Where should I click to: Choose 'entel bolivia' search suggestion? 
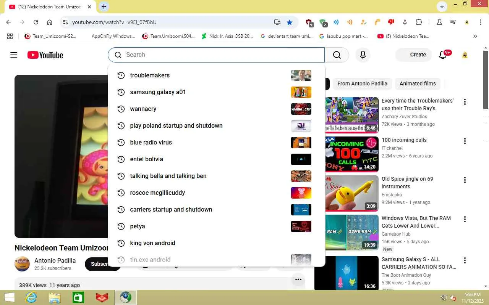217,159
